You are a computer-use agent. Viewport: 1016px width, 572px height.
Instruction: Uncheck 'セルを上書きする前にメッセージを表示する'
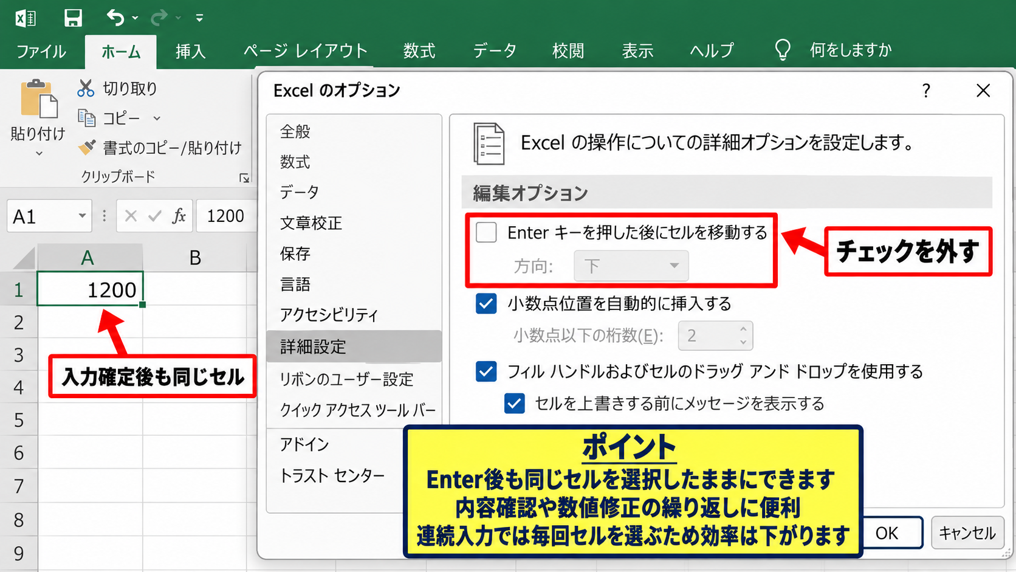(x=515, y=403)
